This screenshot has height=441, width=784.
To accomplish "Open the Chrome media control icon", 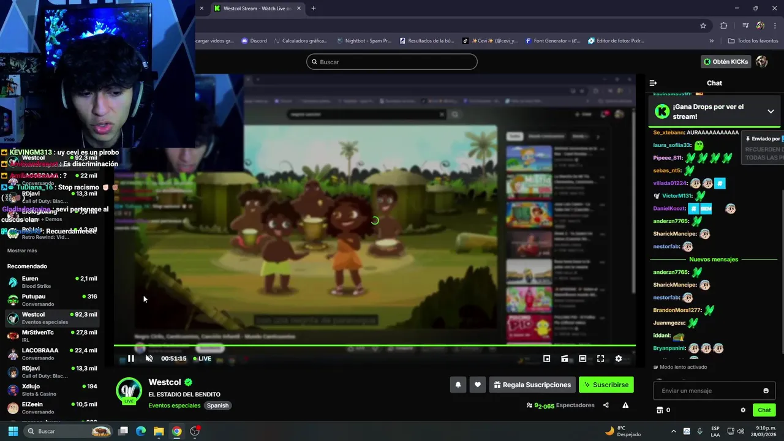I will tap(745, 26).
